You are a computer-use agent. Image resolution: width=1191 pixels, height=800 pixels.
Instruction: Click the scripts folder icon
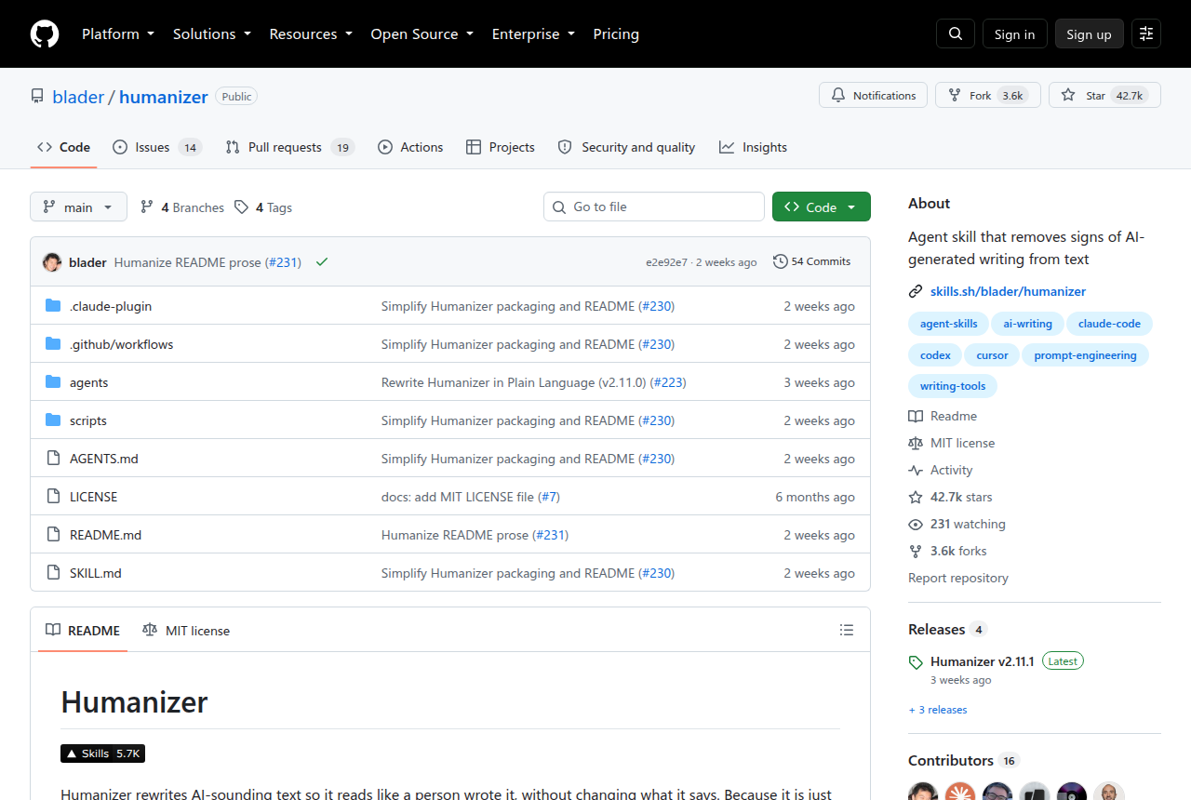tap(53, 420)
